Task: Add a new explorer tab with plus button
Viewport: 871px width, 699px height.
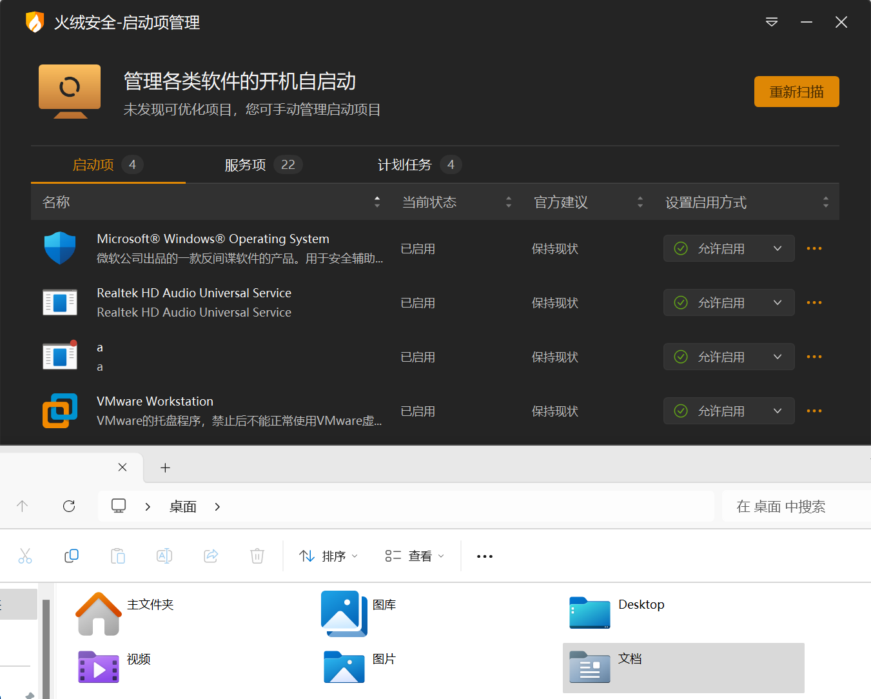Action: [165, 468]
